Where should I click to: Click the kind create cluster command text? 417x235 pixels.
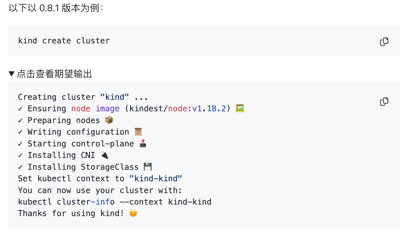[x=64, y=40]
